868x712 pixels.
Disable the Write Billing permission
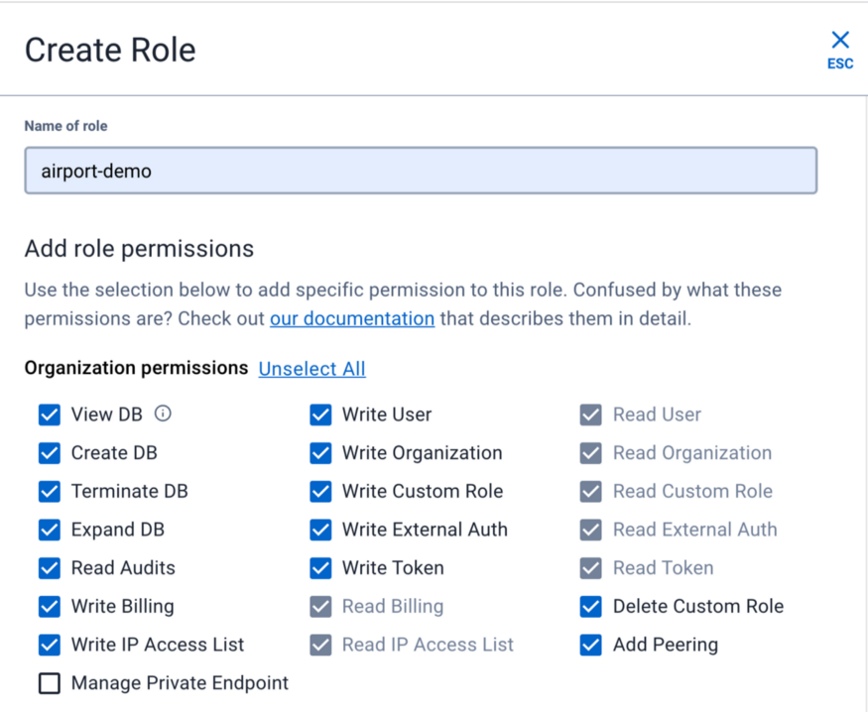tap(50, 606)
